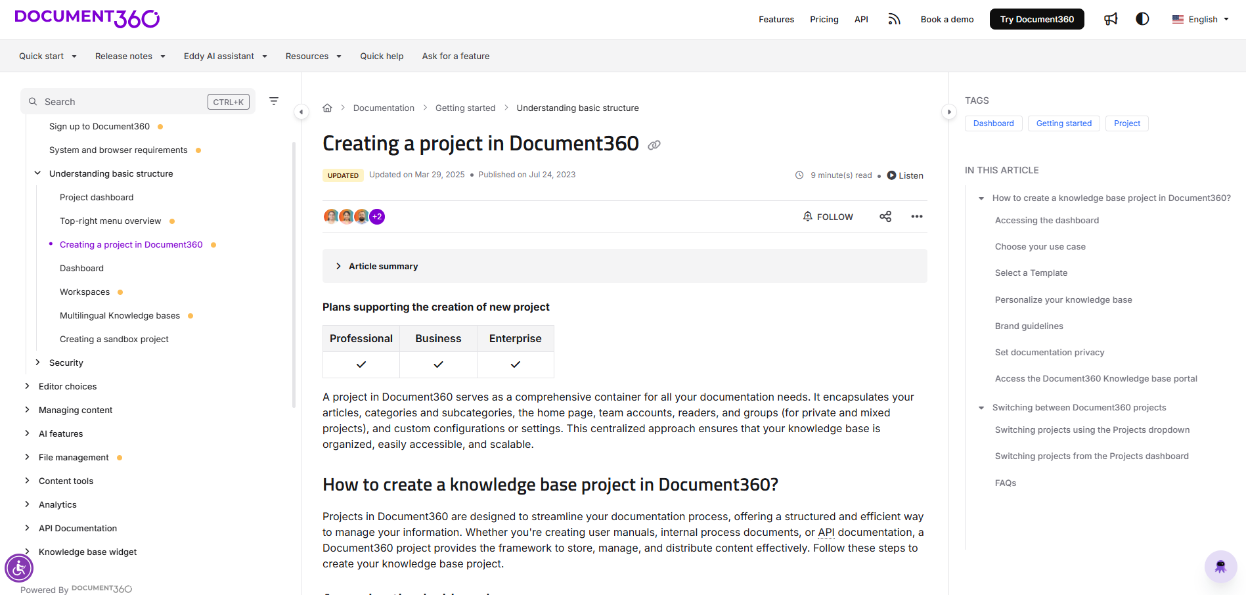
Task: Open the Pricing link
Action: (x=824, y=19)
